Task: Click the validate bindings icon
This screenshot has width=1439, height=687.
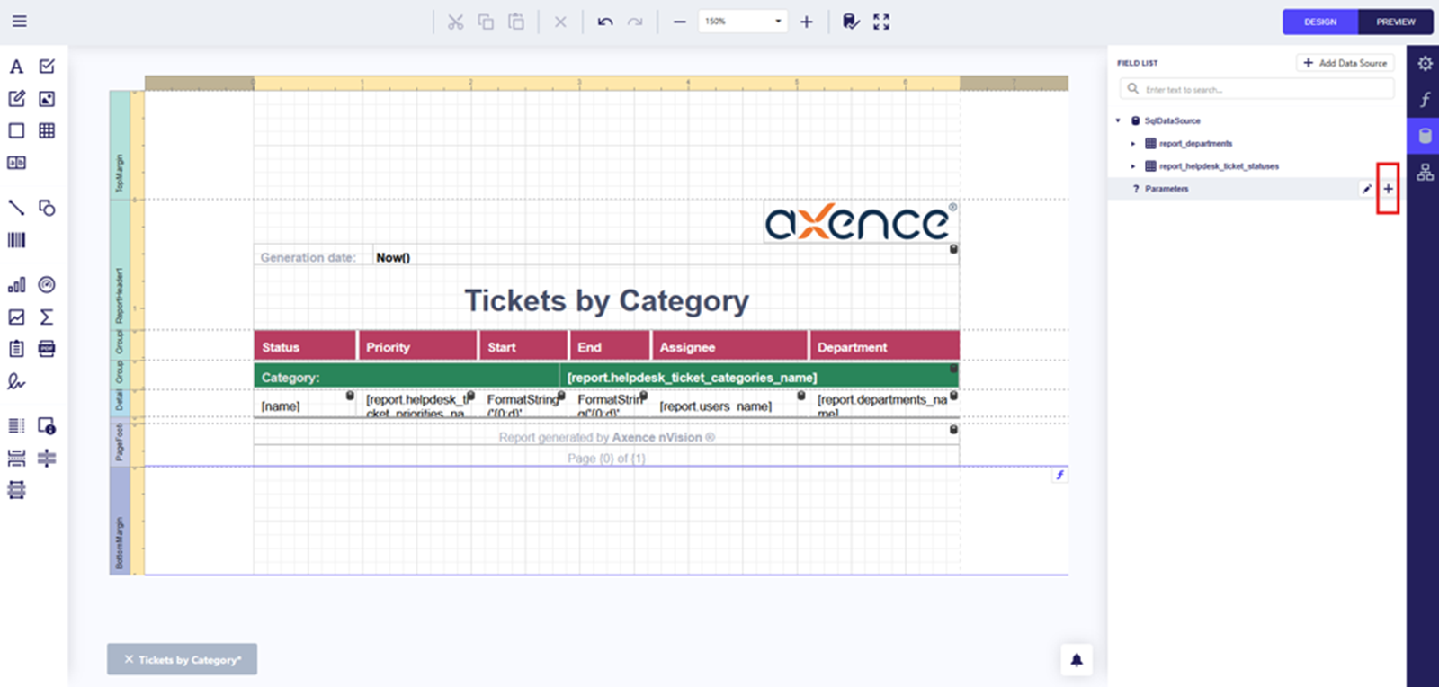Action: tap(850, 22)
